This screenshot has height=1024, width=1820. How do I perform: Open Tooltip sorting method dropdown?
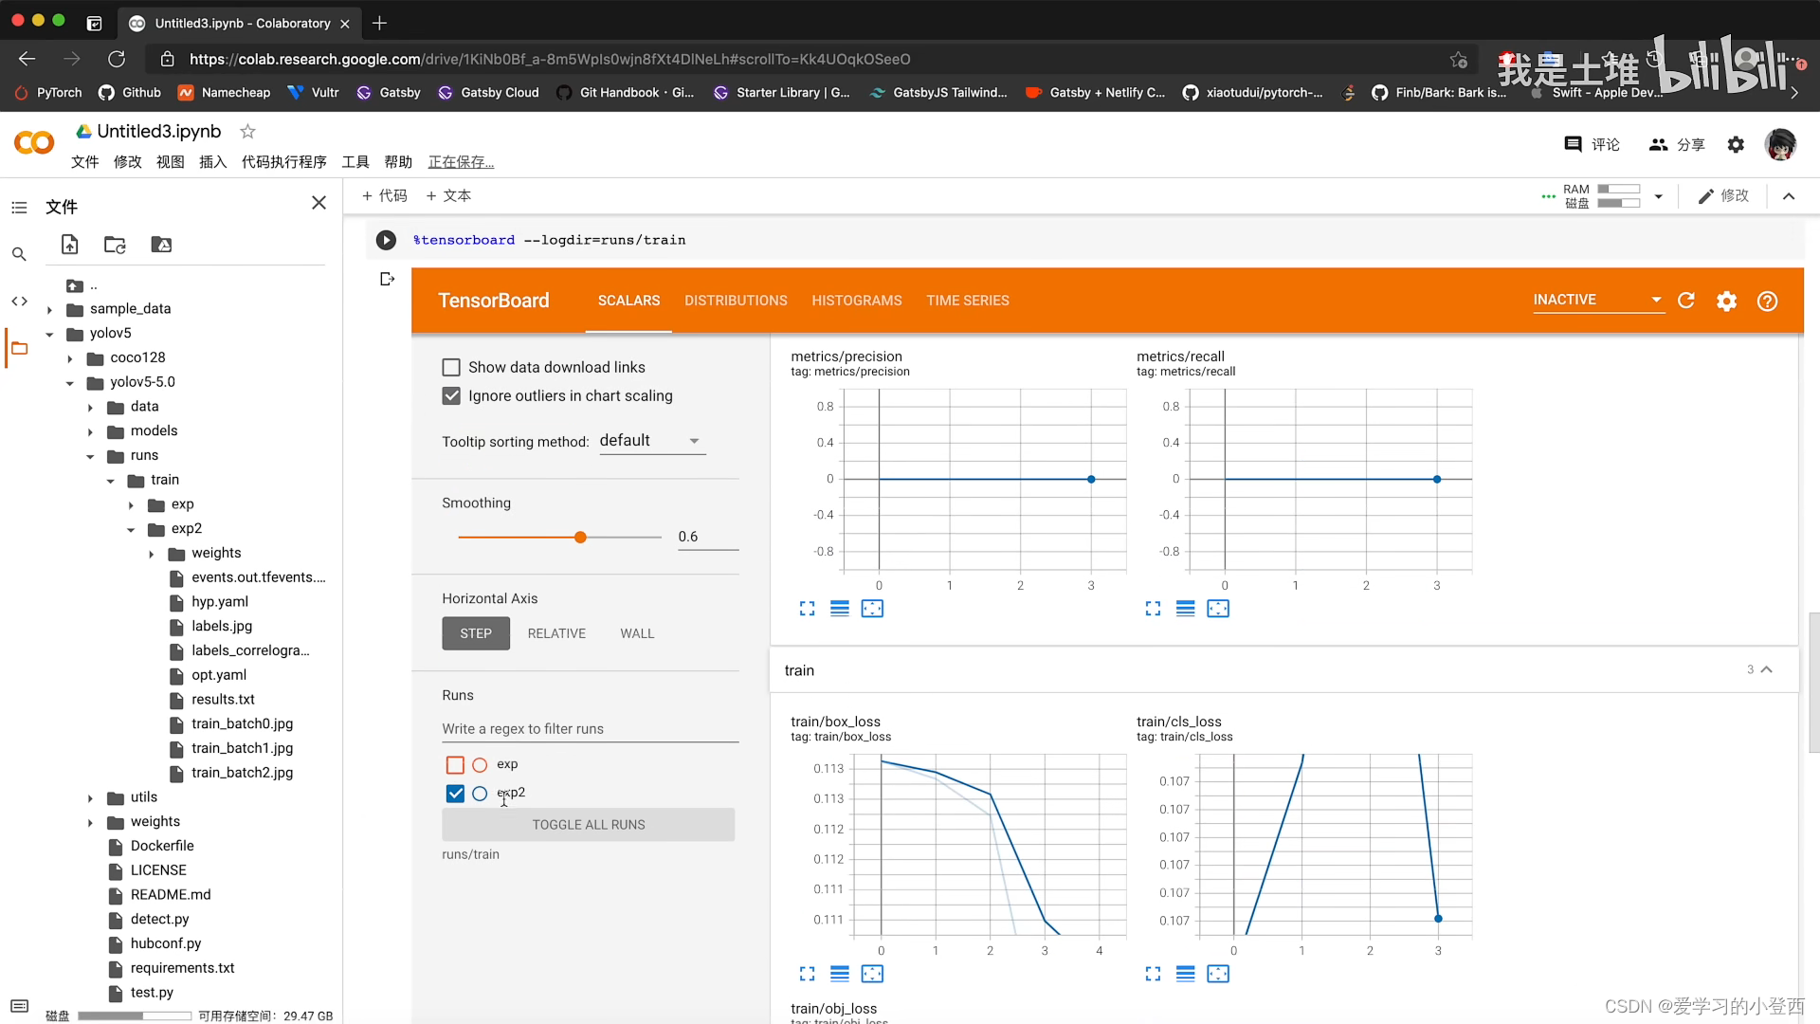(x=652, y=441)
